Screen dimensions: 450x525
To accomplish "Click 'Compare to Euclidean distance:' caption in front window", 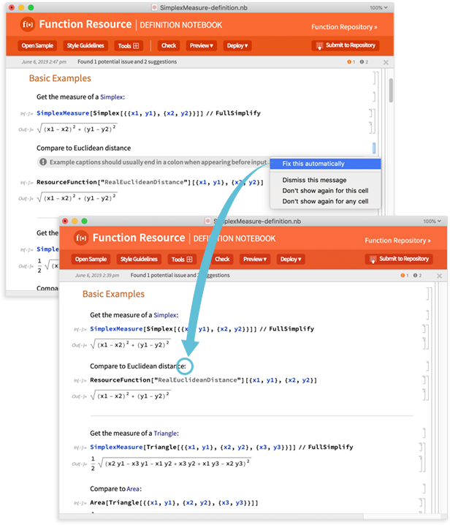I will (x=138, y=366).
